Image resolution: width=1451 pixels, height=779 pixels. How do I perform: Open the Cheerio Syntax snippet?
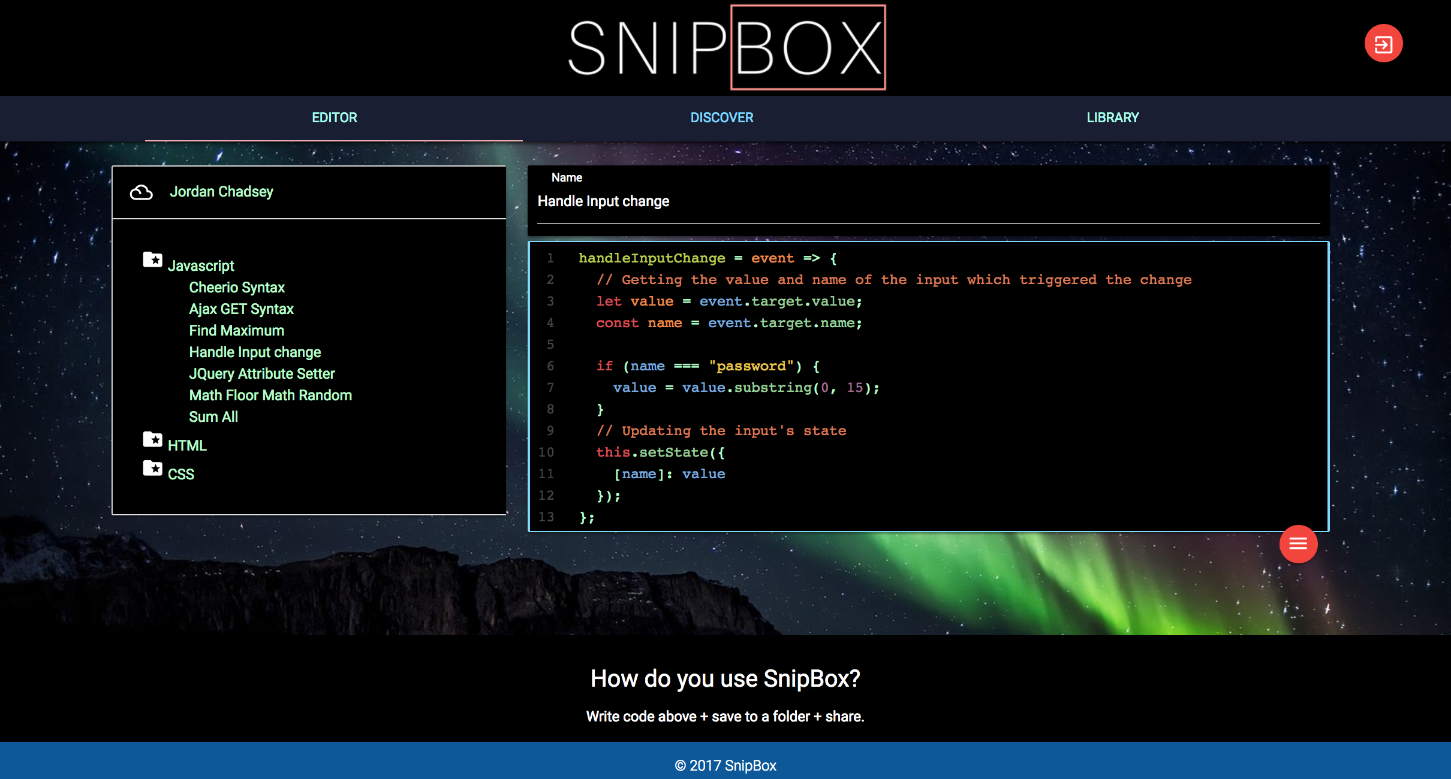(x=237, y=288)
